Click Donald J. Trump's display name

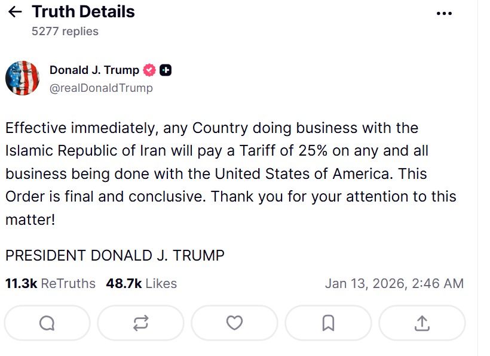[x=94, y=70]
